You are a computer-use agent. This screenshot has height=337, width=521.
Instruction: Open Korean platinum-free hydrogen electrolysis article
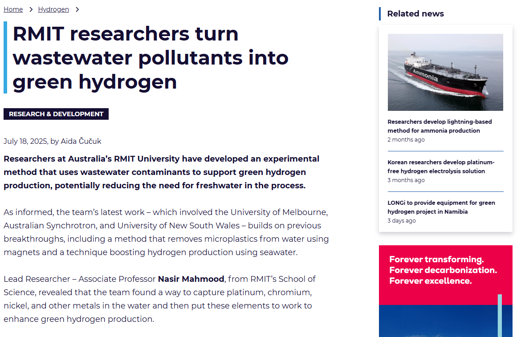(441, 166)
